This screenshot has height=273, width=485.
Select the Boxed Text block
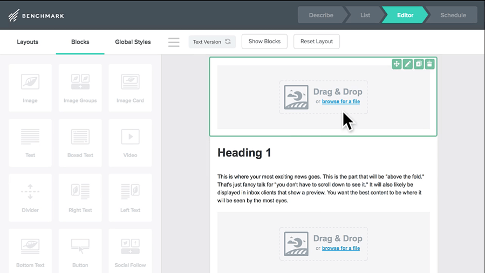[80, 140]
